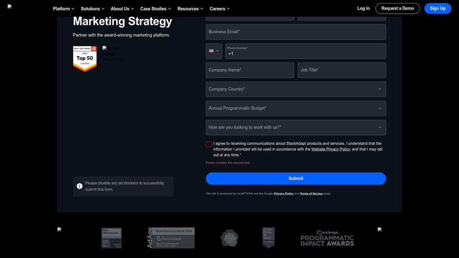Click the Programmatic Impact Awards logo
The image size is (459, 258).
pos(327,238)
